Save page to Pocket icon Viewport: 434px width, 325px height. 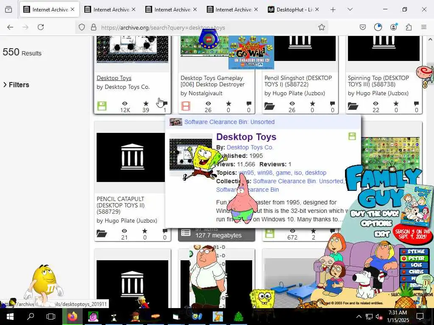coord(363,27)
